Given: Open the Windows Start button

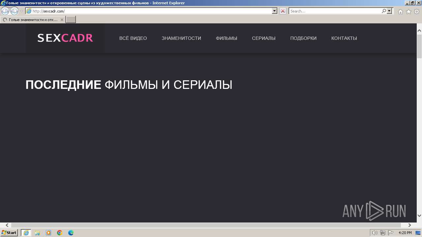Looking at the screenshot, I should 9,233.
